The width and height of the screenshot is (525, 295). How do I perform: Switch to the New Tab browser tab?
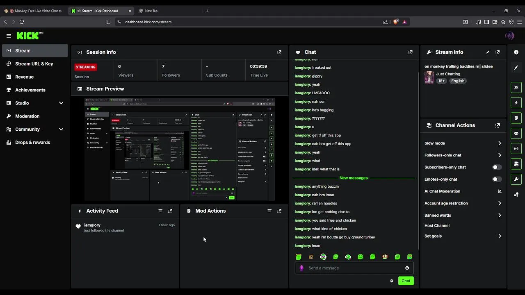168,11
